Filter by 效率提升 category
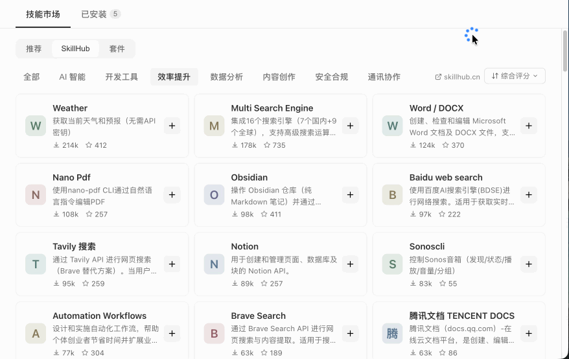Screen dimensions: 569x359 click(174, 77)
